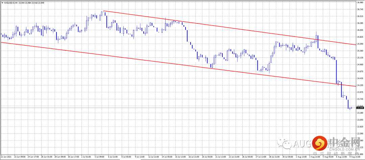Click the 20 Jul 05:00 time axis label
Viewport: 365px width, 160px height.
pos(206,157)
